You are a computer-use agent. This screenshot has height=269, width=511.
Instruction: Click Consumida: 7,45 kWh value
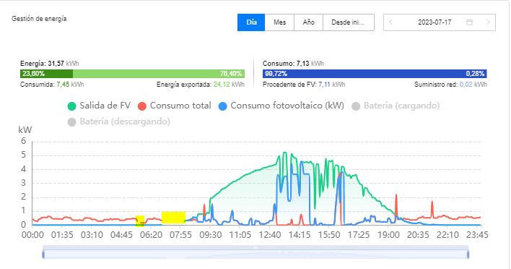point(52,85)
